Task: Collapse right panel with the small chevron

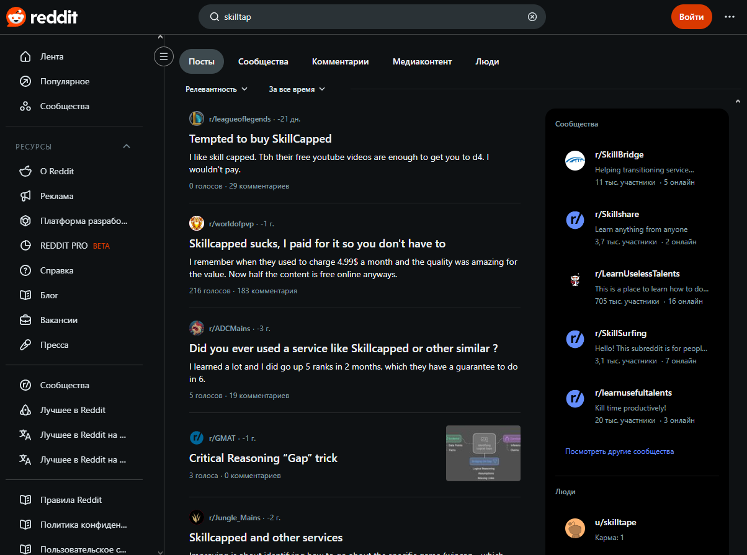Action: (738, 101)
